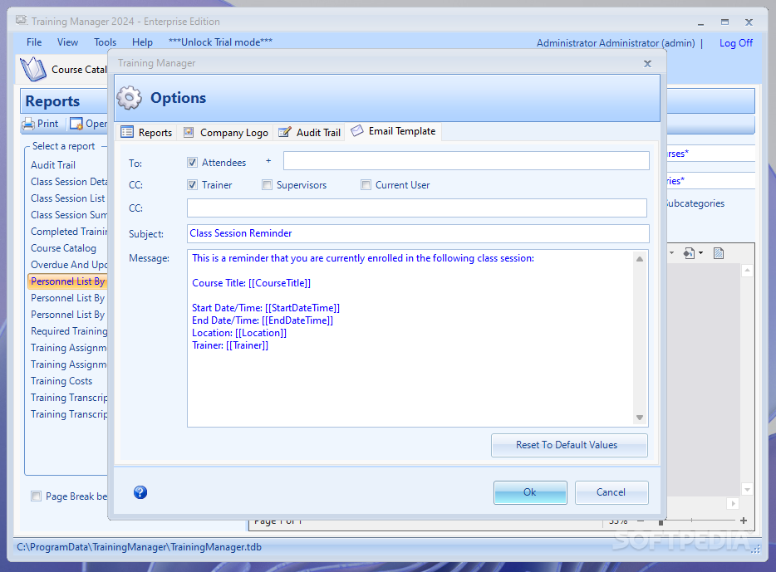
Task: Switch to the Reports tab
Action: click(147, 133)
